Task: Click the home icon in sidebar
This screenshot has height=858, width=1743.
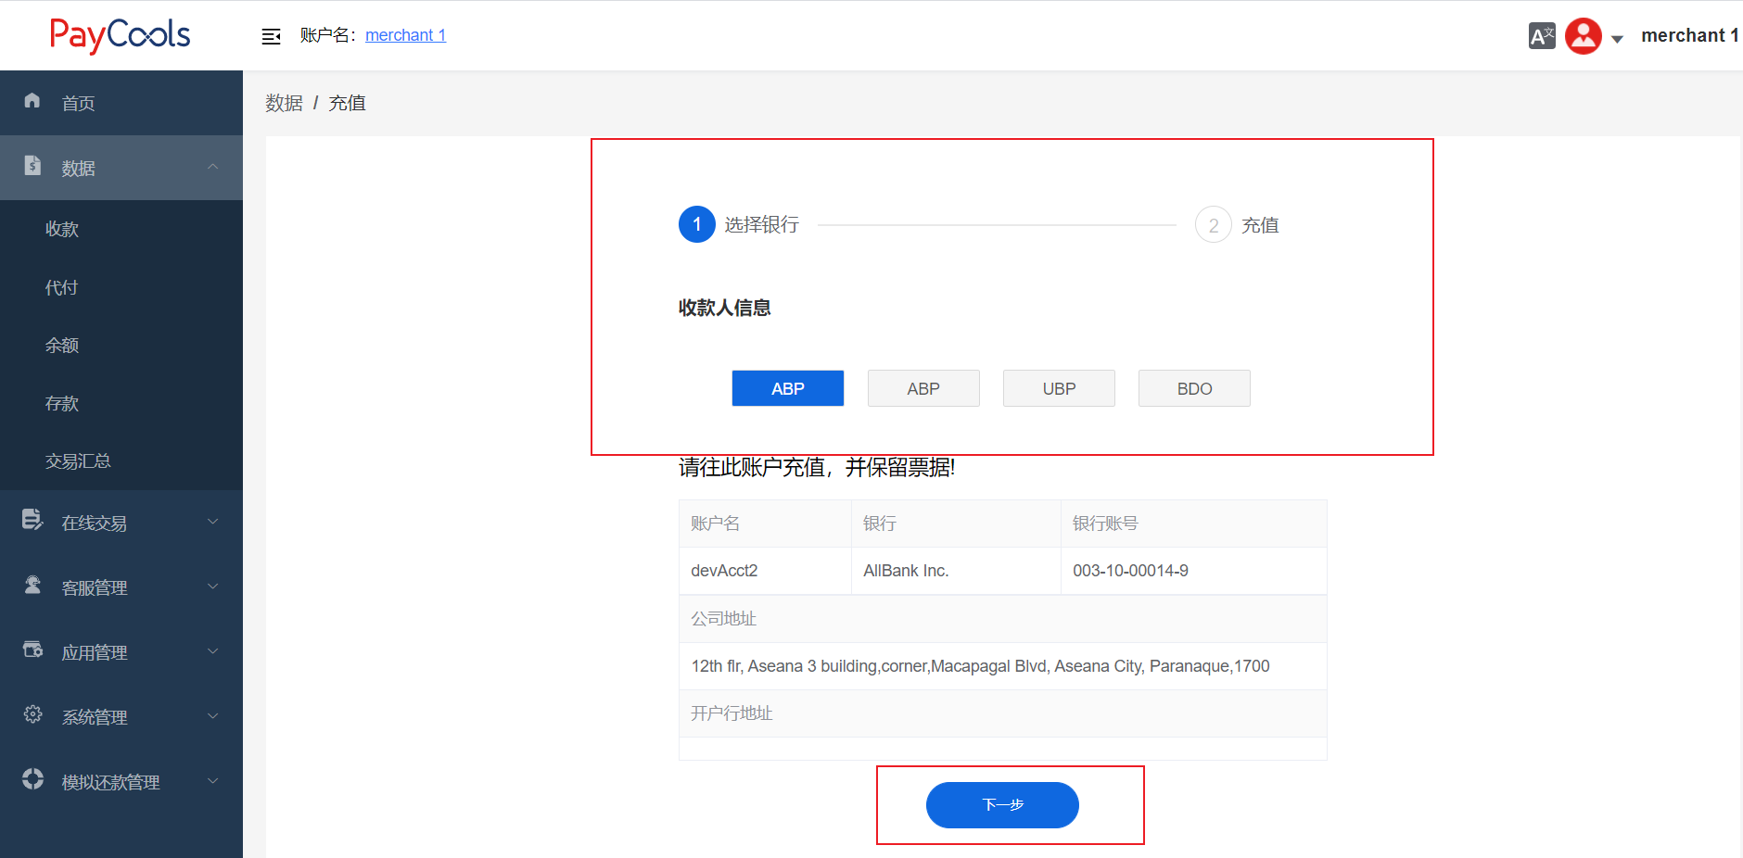Action: (32, 101)
